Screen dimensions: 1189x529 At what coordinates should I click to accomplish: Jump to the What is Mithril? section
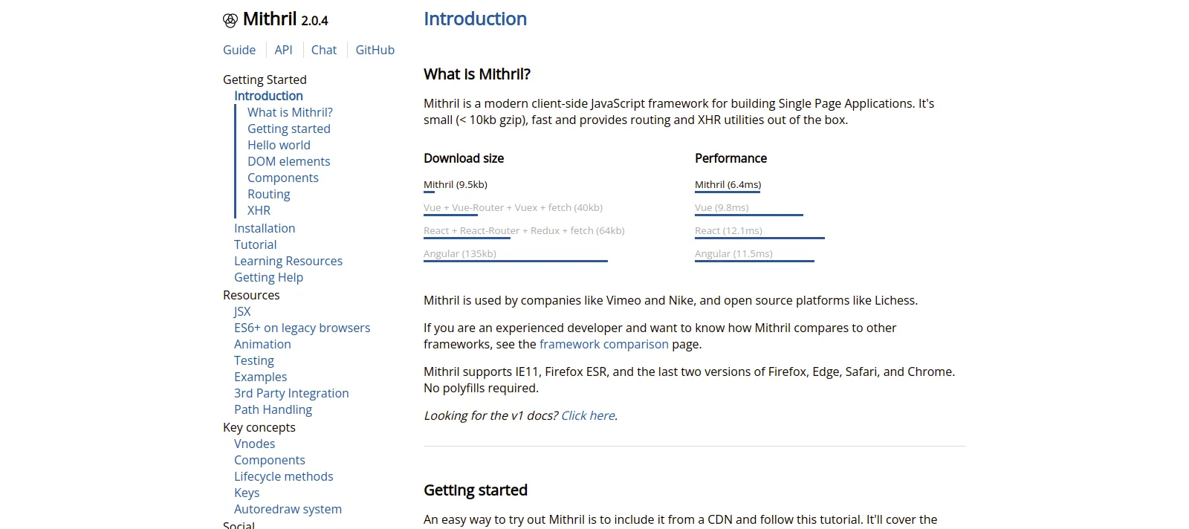pos(290,112)
